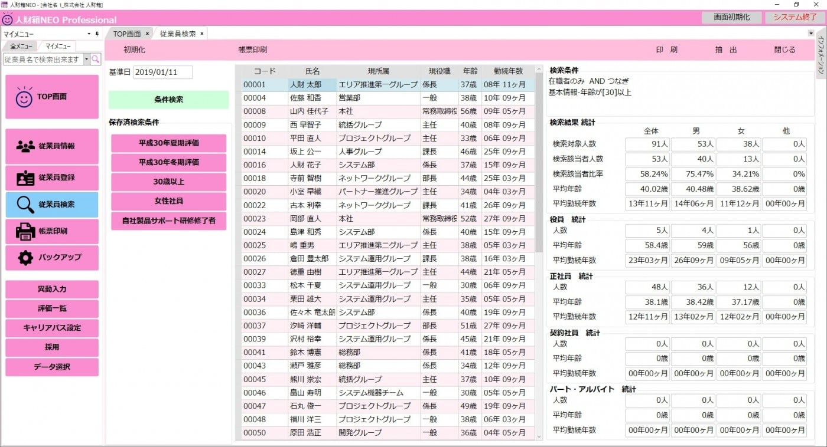Image resolution: width=827 pixels, height=447 pixels.
Task: Sort by the コード column header
Action: point(264,71)
